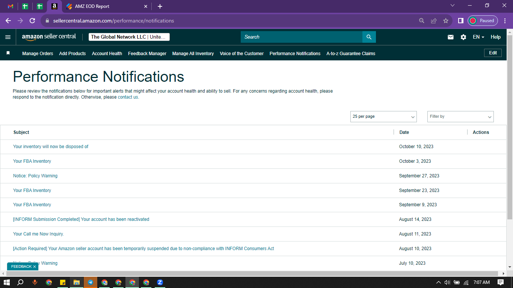Viewport: 513px width, 288px height.
Task: Open Telegram from the taskbar
Action: tap(91, 282)
